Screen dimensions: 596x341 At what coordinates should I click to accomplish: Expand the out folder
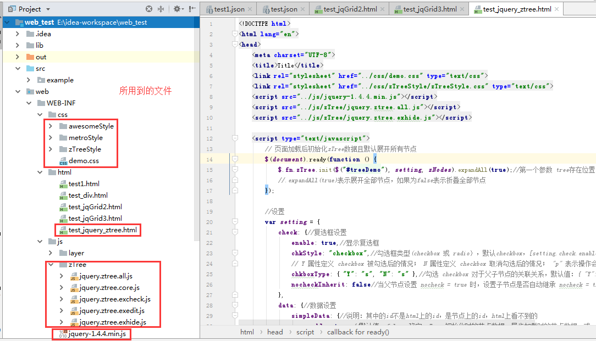click(x=18, y=57)
